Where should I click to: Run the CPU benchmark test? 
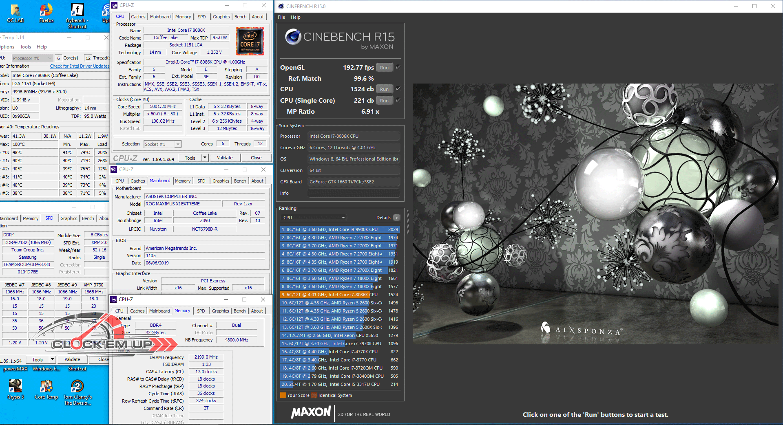(x=384, y=89)
